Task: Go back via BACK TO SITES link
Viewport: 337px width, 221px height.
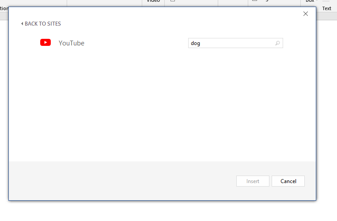Action: pos(41,24)
